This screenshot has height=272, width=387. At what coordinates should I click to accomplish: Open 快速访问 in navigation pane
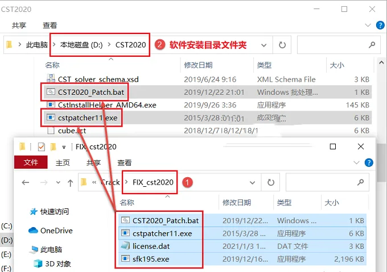[x=55, y=212]
